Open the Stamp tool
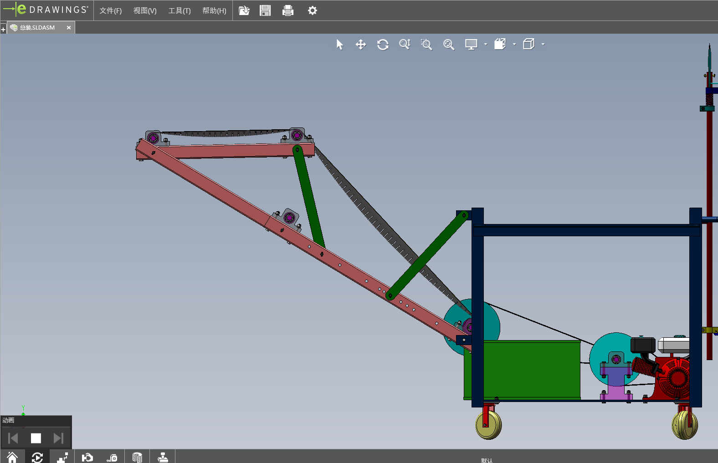 click(163, 457)
